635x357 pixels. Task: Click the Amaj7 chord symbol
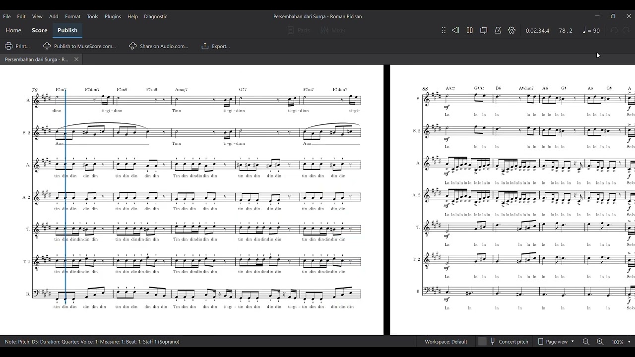pos(181,90)
